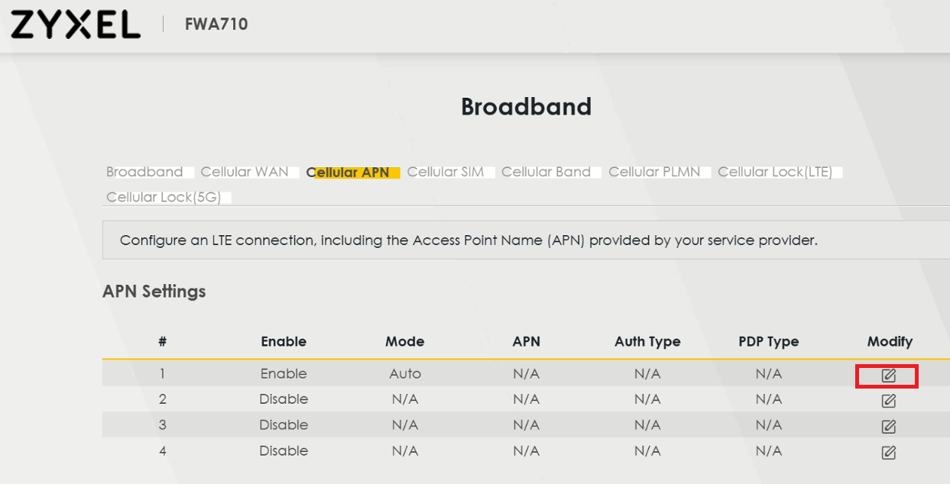Click the Disable status in row 2
Screen dimensions: 950x484
[284, 399]
